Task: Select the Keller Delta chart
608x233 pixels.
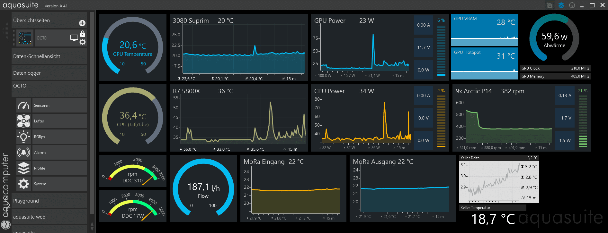Action: (x=499, y=179)
